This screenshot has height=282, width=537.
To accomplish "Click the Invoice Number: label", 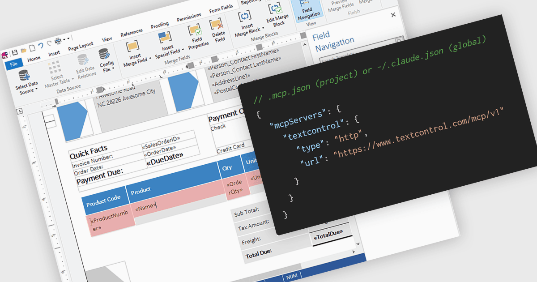I will click(93, 161).
